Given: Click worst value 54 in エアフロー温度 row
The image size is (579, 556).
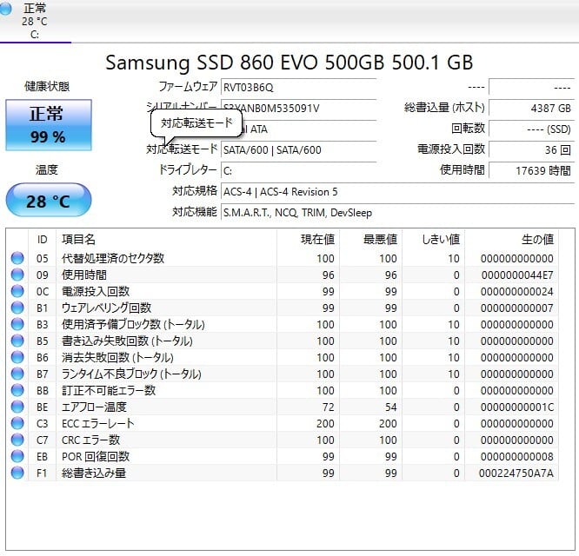Looking at the screenshot, I should click(x=391, y=407).
